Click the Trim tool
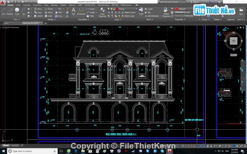 58,9
